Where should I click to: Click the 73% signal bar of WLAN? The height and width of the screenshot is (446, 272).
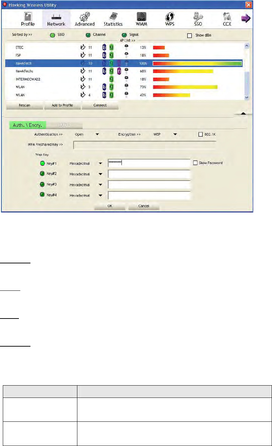185,87
